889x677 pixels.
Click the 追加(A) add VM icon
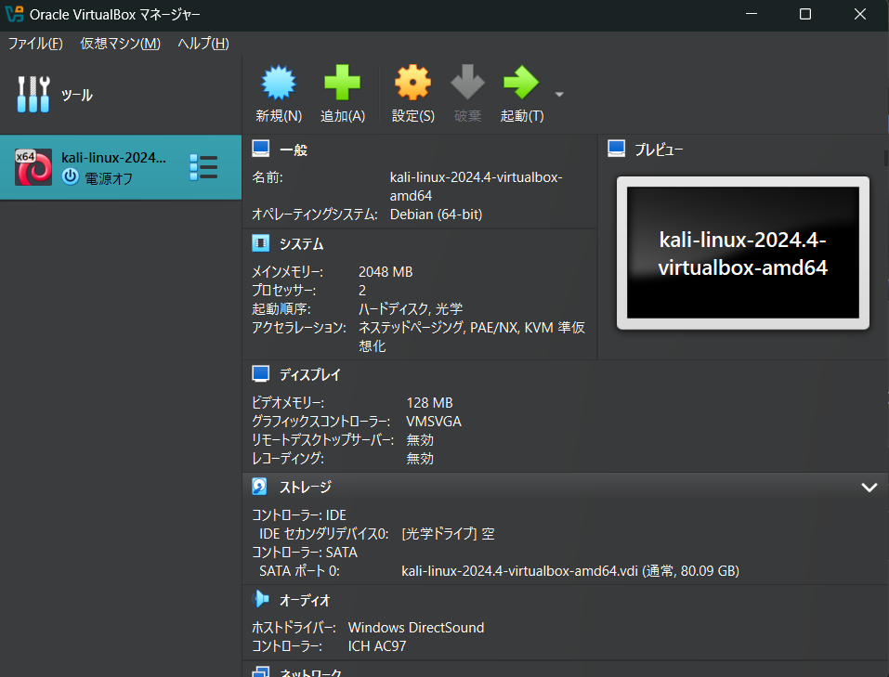point(342,91)
